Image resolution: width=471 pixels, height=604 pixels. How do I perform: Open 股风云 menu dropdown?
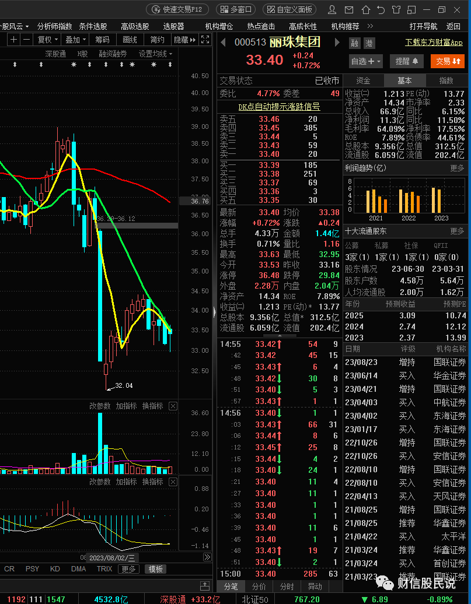point(14,26)
